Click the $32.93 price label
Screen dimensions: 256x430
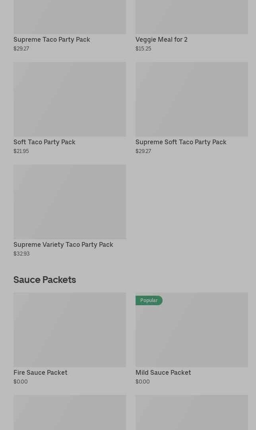pyautogui.click(x=21, y=254)
